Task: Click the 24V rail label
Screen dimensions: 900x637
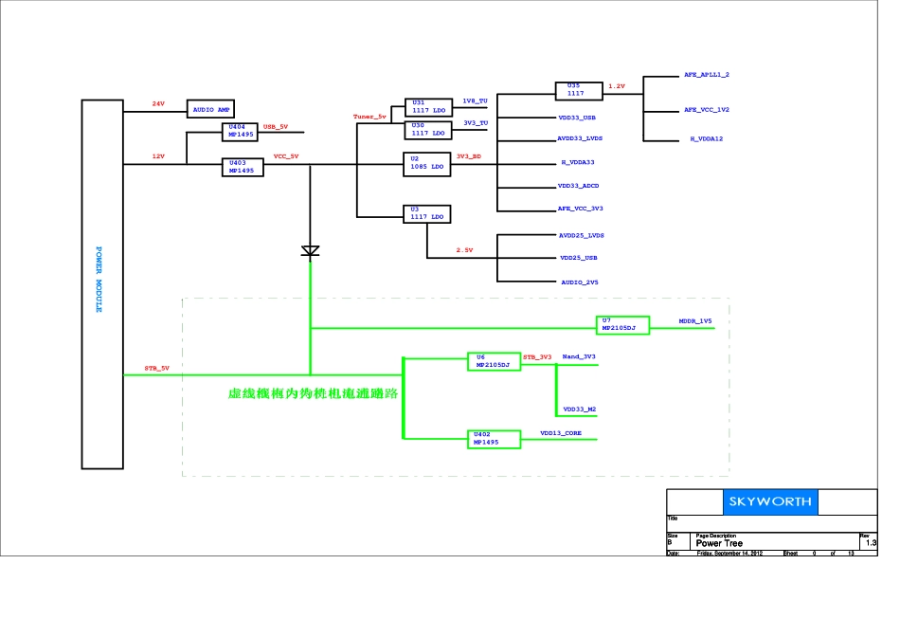Action: click(x=158, y=104)
